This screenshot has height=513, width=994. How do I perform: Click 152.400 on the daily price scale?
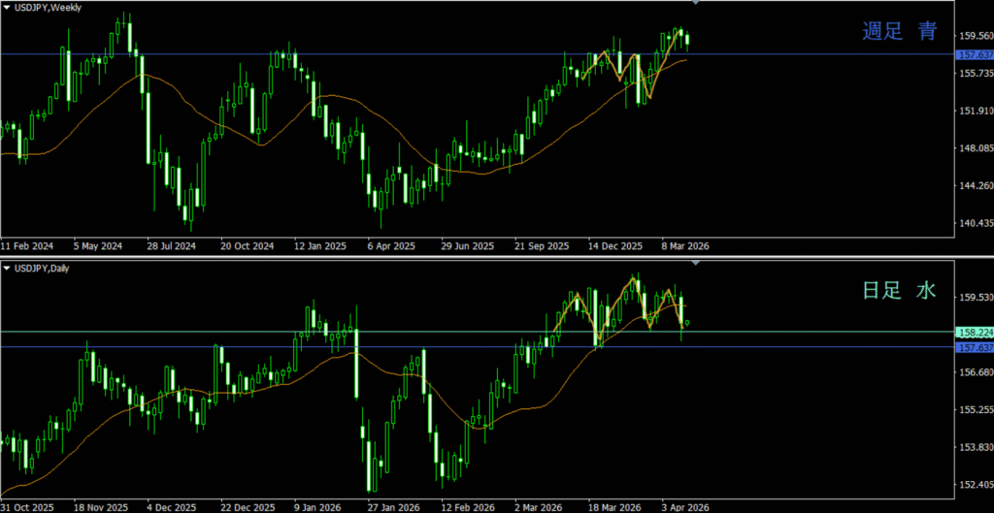tap(974, 485)
